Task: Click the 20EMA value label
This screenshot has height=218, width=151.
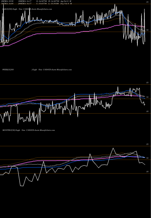Action: click(x=7, y=1)
